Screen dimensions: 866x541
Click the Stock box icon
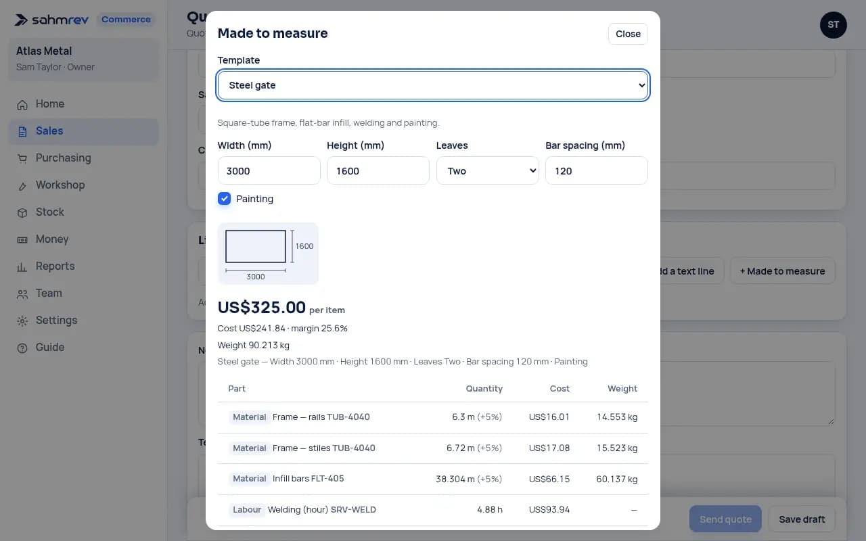tap(22, 212)
